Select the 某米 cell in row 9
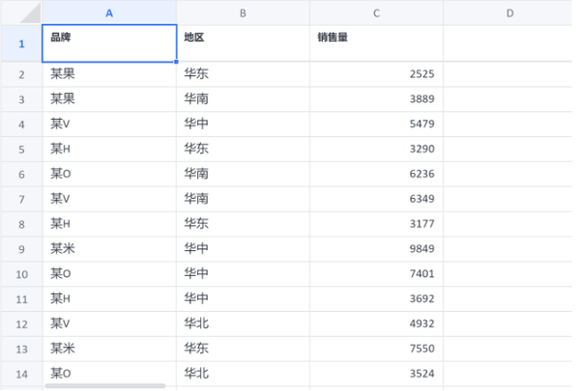 click(109, 249)
